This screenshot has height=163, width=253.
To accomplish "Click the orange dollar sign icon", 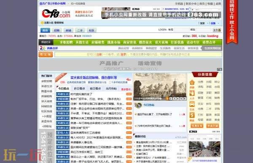I will 192,115.
